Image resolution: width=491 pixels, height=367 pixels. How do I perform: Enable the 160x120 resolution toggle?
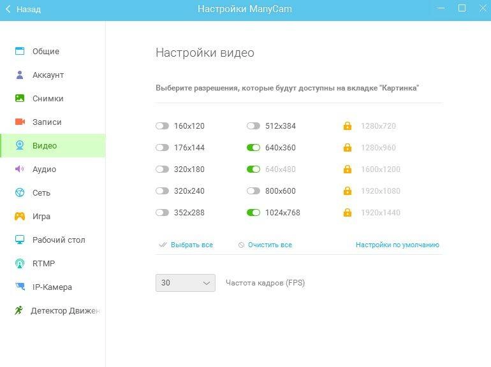[162, 126]
